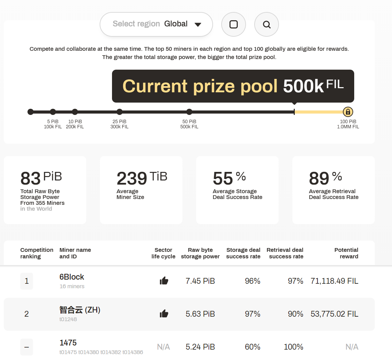Open the 1475 miner entry
This screenshot has height=363, width=392.
point(68,343)
